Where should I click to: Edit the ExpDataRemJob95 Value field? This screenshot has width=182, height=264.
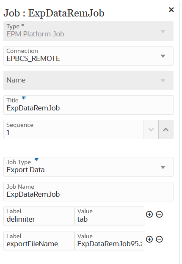110,241
